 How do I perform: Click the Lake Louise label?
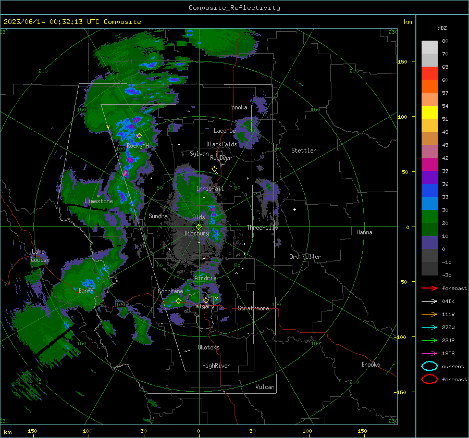click(x=40, y=256)
